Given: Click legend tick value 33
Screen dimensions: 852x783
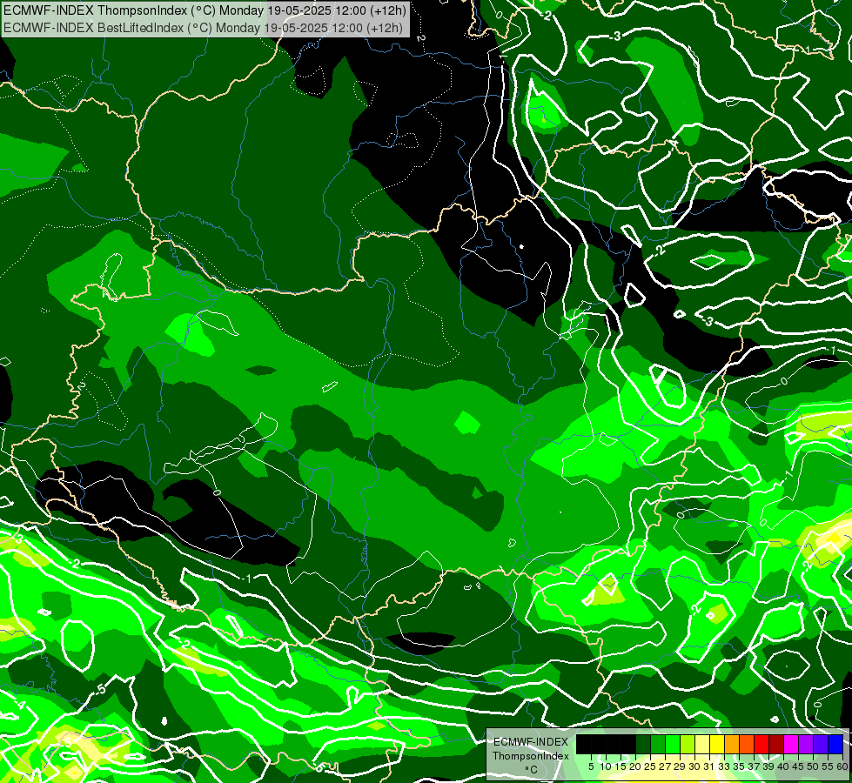Looking at the screenshot, I should 724,766.
